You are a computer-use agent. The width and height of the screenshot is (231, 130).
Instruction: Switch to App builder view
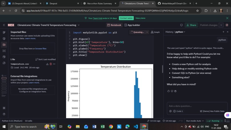click(132, 25)
